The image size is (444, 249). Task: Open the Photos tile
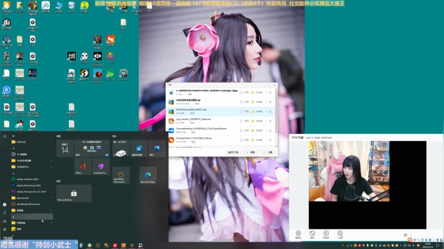(157, 149)
